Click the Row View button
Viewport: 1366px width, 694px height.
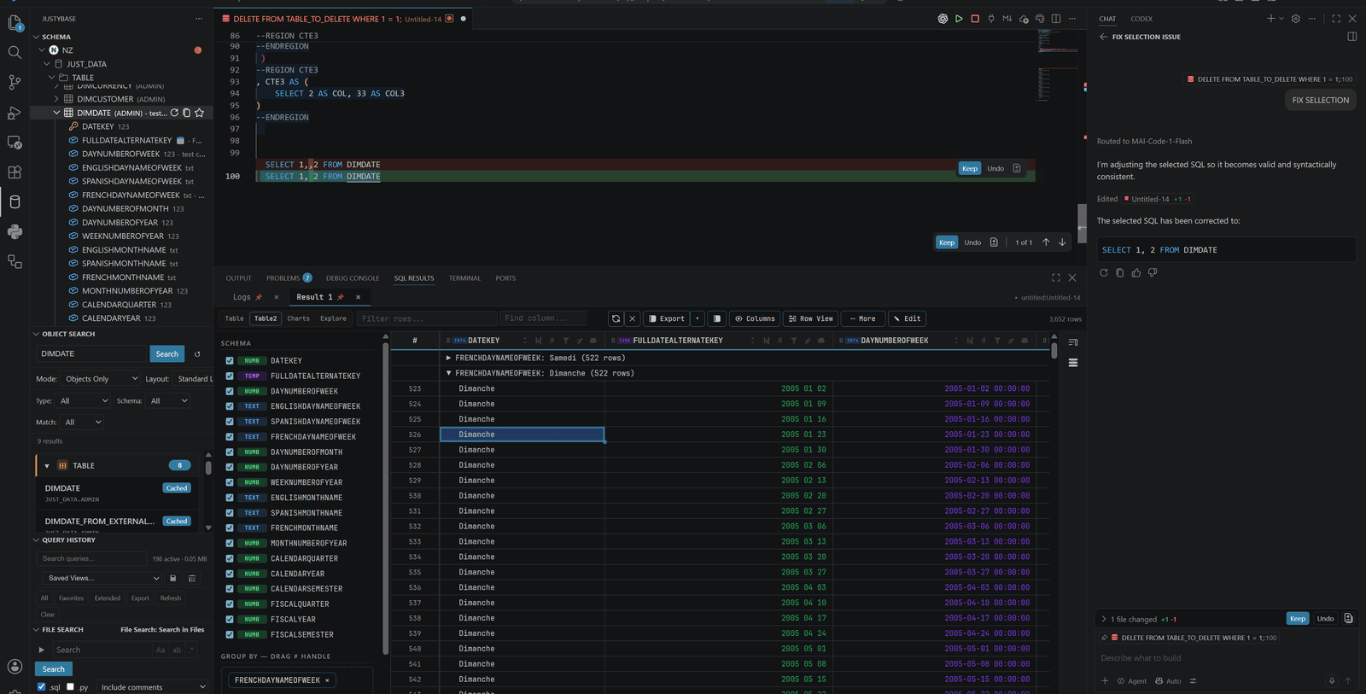(810, 318)
